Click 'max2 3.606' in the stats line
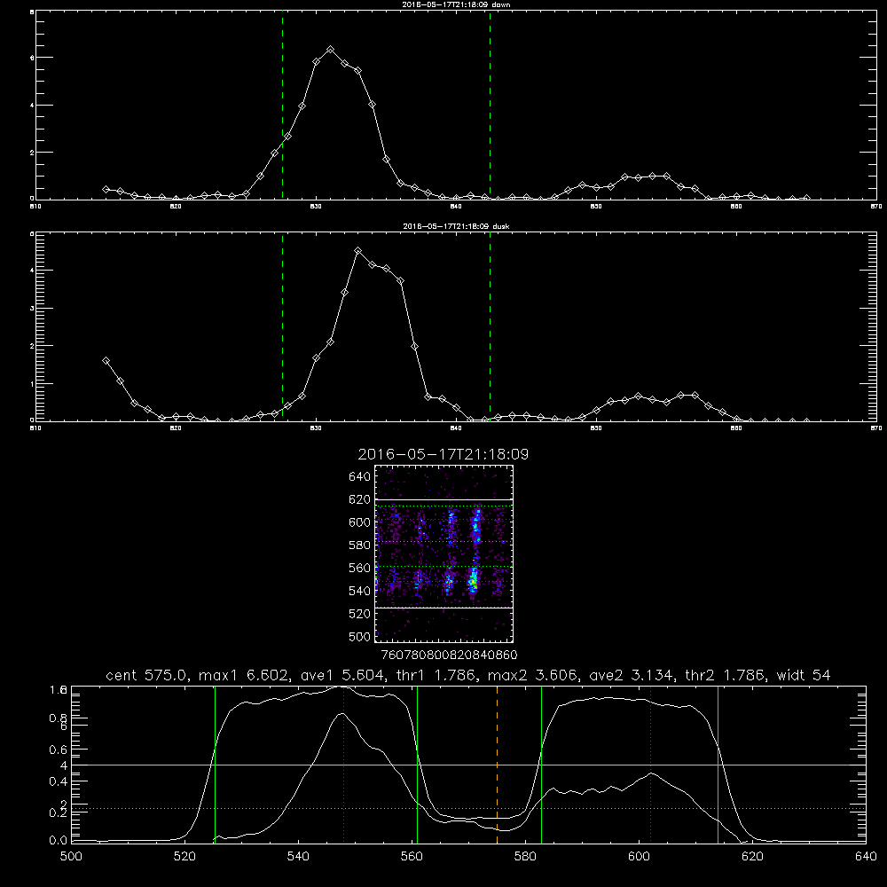Screen dimensions: 887x887 [532, 675]
